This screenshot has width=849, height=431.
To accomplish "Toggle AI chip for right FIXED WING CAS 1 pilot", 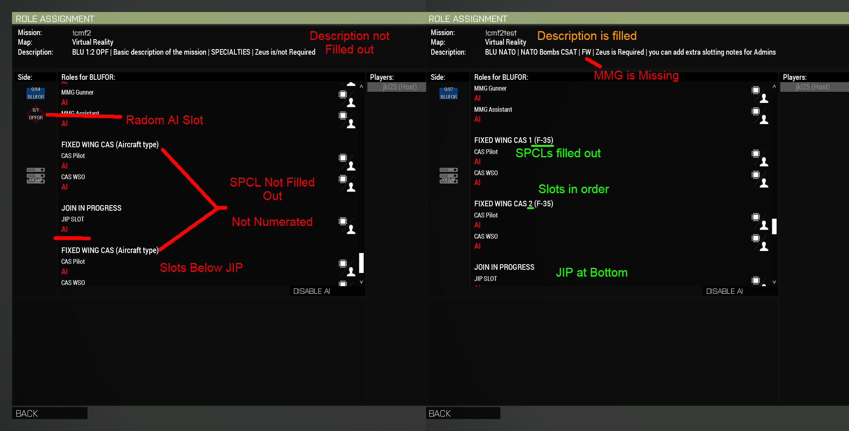I will pyautogui.click(x=756, y=154).
